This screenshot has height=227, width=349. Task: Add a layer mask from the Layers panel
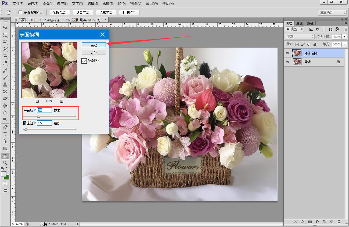pyautogui.click(x=310, y=222)
